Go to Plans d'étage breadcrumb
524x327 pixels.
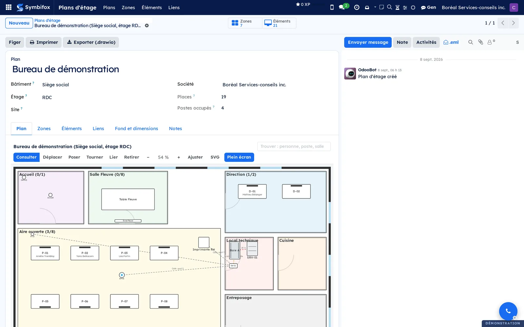[47, 20]
